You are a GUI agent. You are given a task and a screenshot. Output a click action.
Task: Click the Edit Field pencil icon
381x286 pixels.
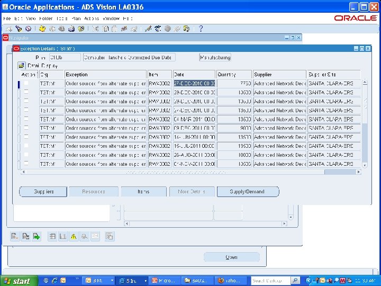tap(148, 29)
